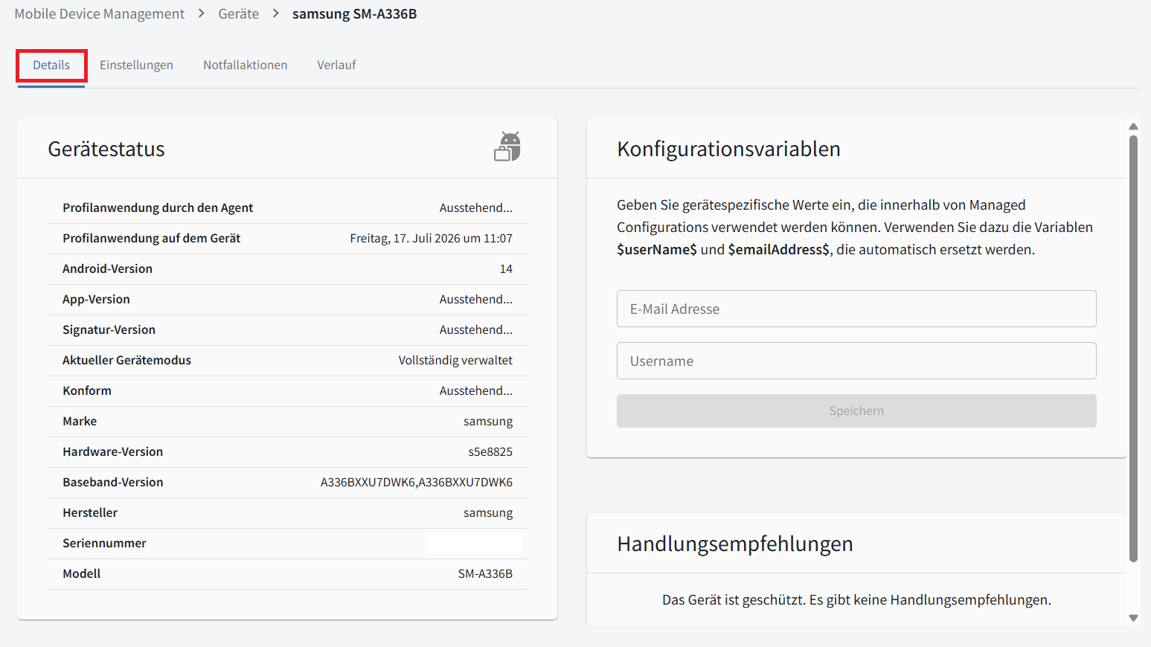Go to the Verlauf tab

click(x=336, y=65)
